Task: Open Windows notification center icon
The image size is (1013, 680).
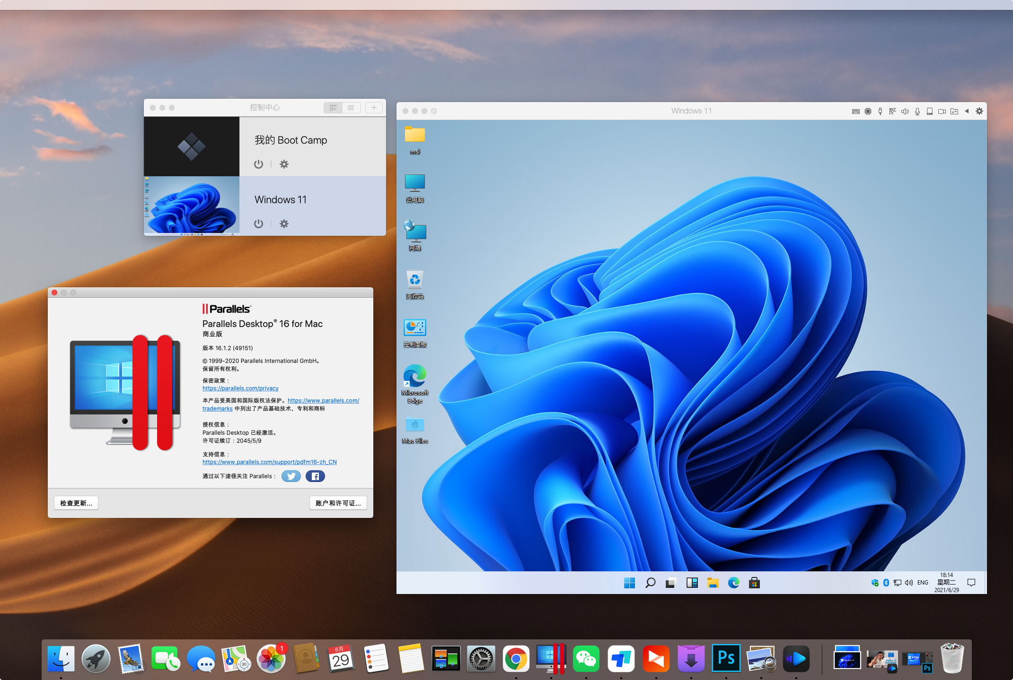Action: 971,583
